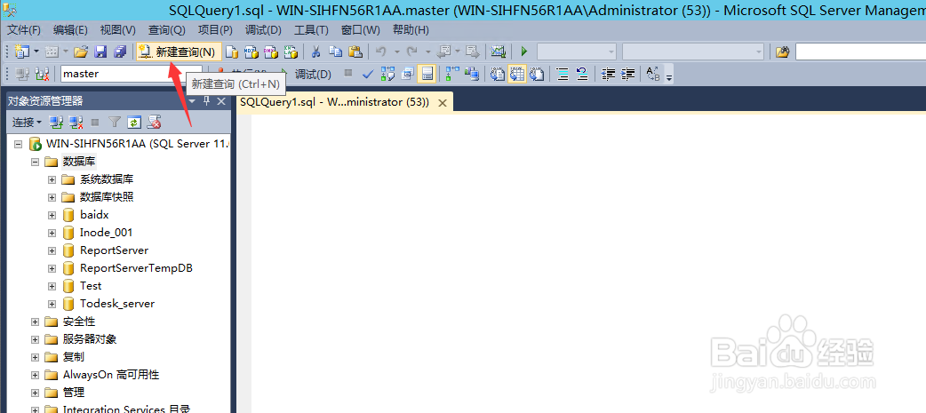Viewport: 926px width, 413px height.
Task: Open the 查询(Q) menu
Action: click(x=166, y=29)
